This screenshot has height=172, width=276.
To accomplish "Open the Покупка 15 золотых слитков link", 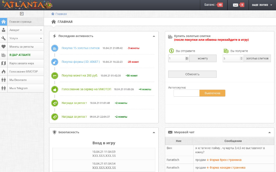I will pyautogui.click(x=80, y=48).
